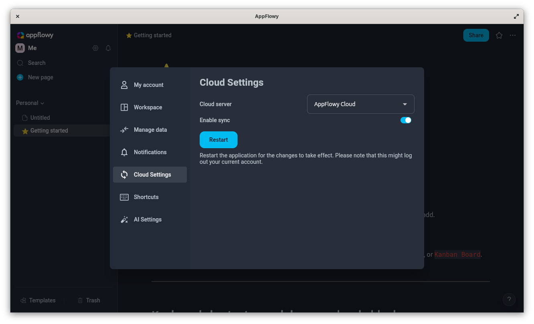Open the Manage data settings tab

150,130
